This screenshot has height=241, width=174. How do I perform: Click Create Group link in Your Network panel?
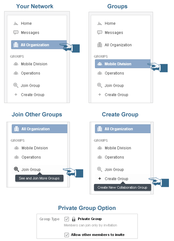point(33,95)
